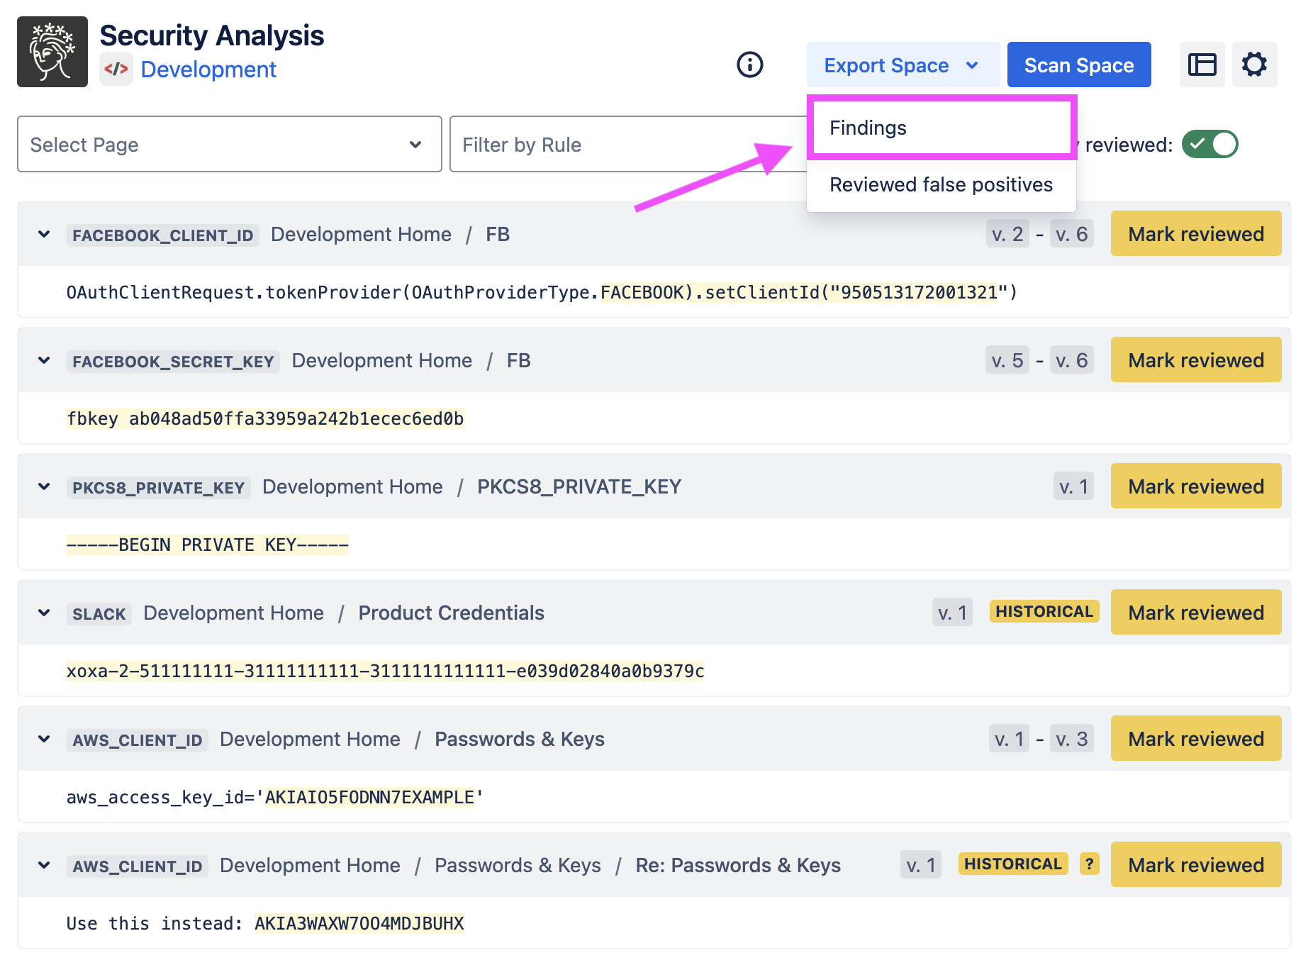Collapse the FACEBOOK_SECRET_KEY finding row
The height and width of the screenshot is (970, 1313).
tap(44, 360)
